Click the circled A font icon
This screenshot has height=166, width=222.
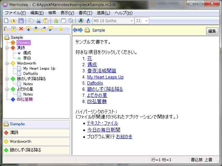point(81,21)
